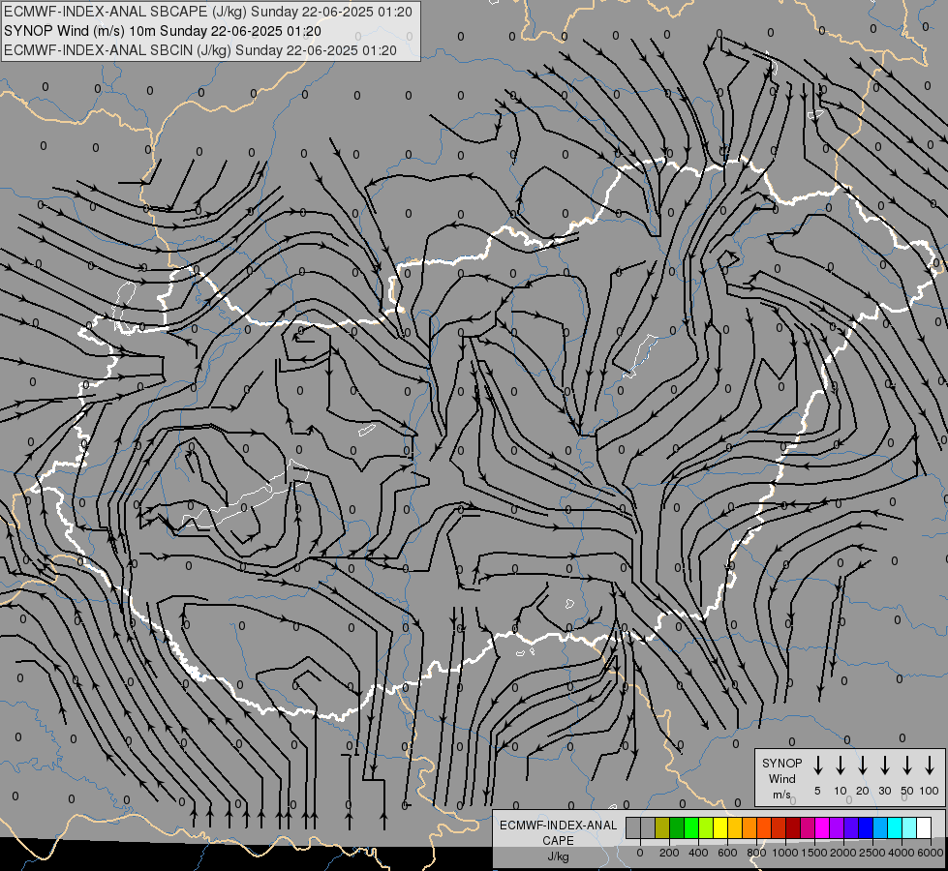Click the ECMWF-INDEX-ANAL legend label
Viewport: 948px width, 871px height.
(558, 826)
